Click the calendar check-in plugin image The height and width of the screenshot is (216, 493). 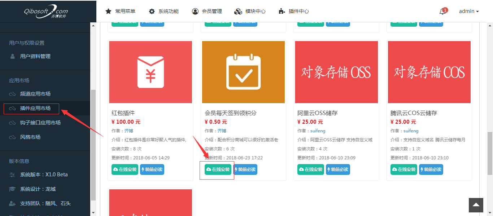[x=243, y=72]
